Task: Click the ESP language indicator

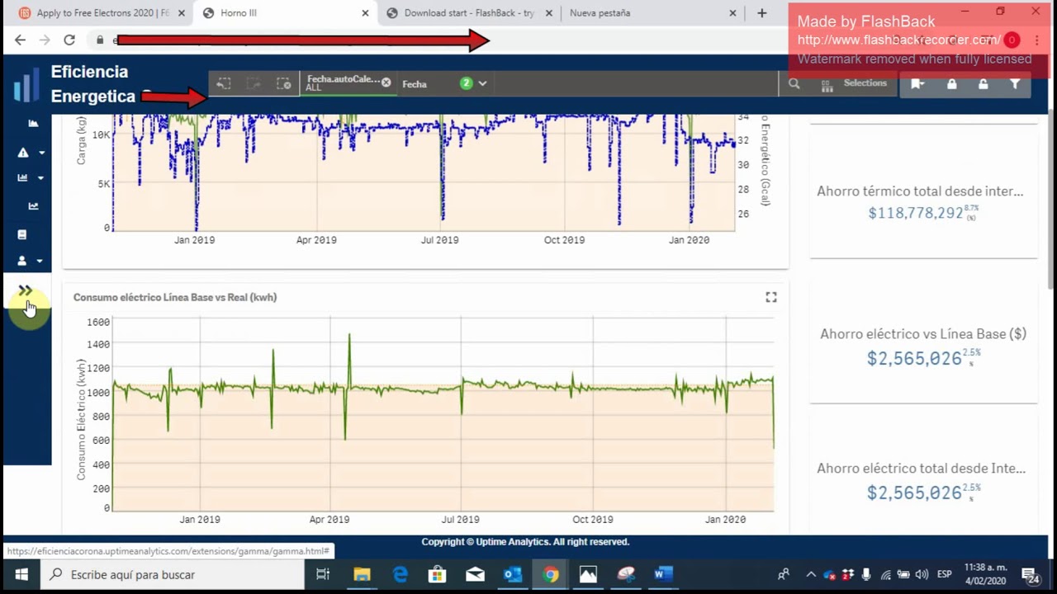Action: (944, 574)
